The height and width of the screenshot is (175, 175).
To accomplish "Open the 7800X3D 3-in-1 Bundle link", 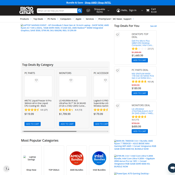I will 135,145.
